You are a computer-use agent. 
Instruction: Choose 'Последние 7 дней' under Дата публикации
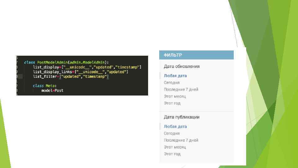(x=181, y=140)
